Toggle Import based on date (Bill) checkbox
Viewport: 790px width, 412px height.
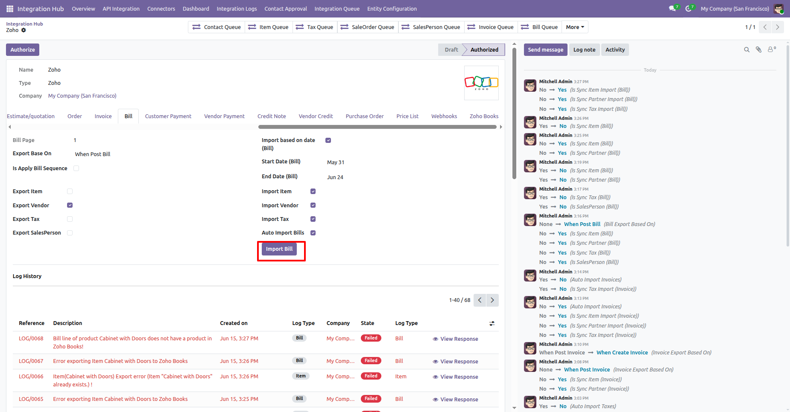(x=328, y=140)
